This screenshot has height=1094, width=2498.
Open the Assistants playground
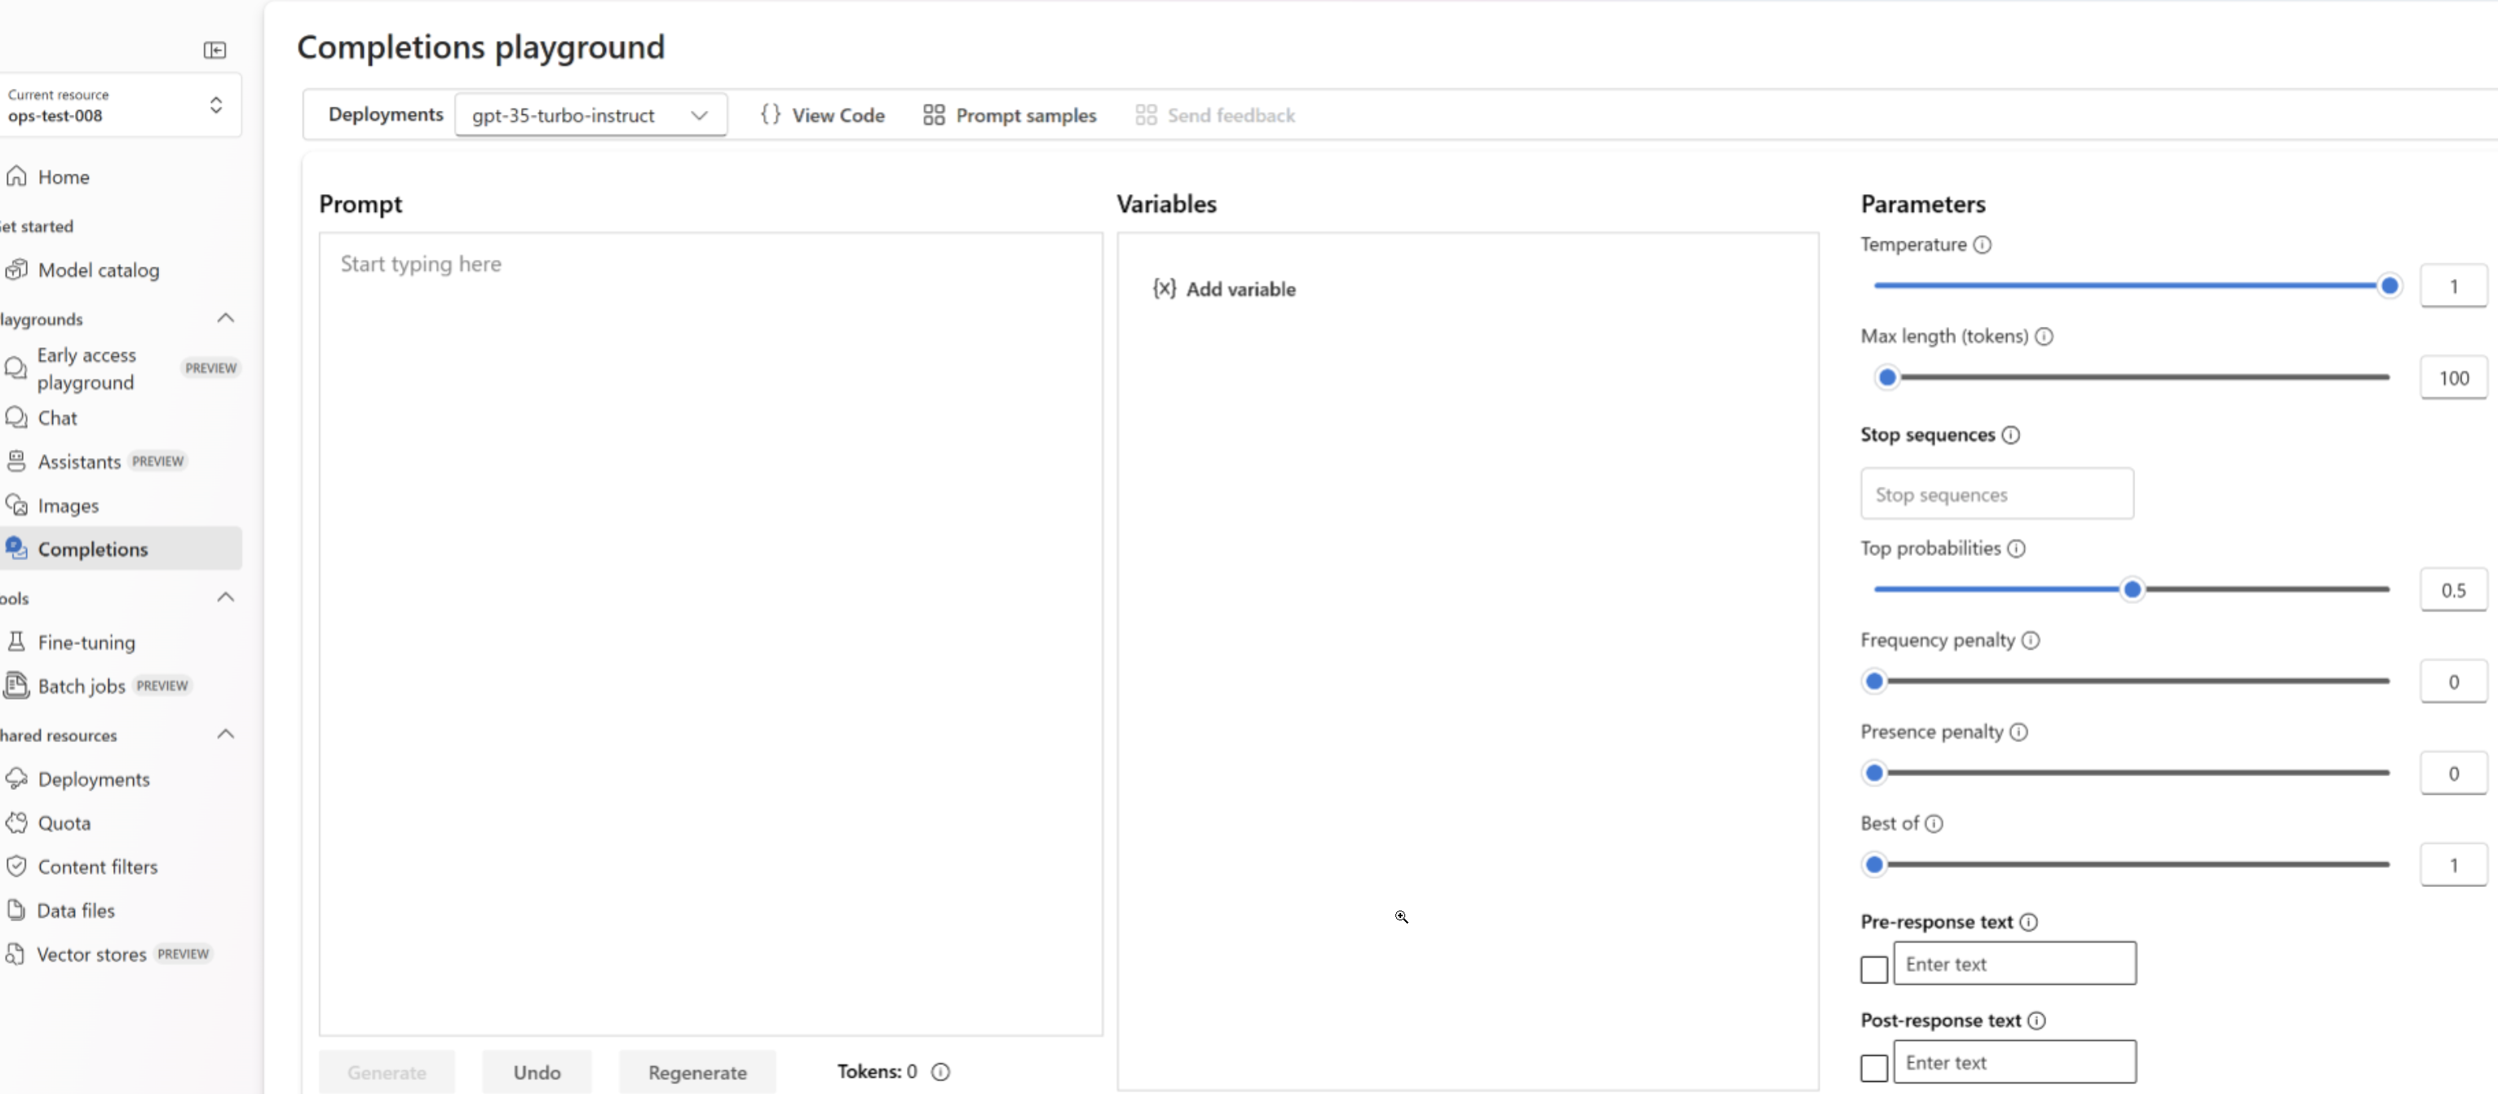80,461
